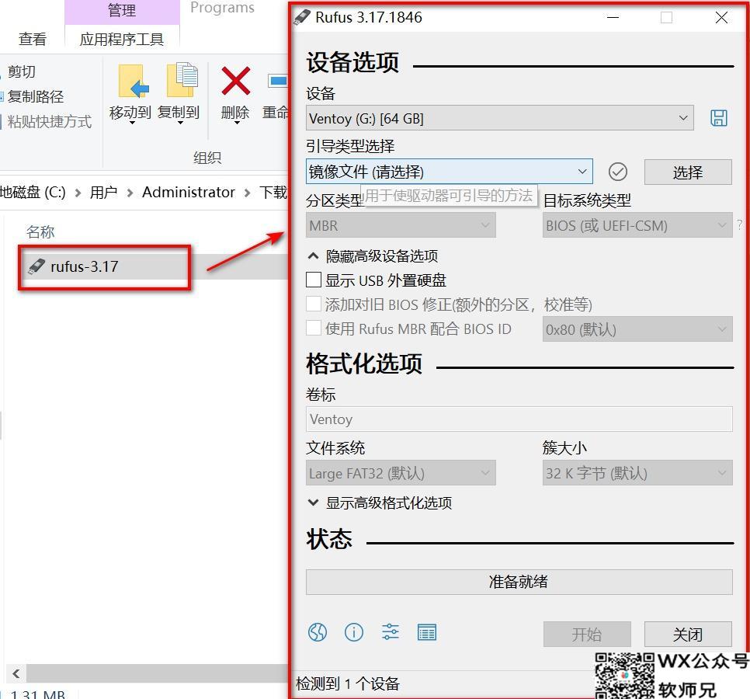Click the 复制路径 copy path command
Viewport: 750px width, 699px height.
pos(34,96)
